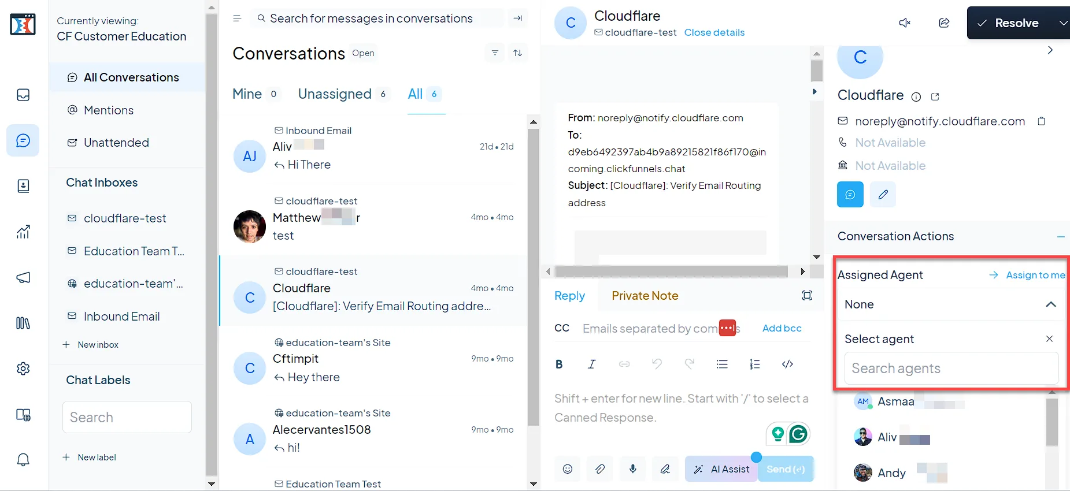This screenshot has height=491, width=1070.
Task: Add a New label
Action: pyautogui.click(x=90, y=457)
